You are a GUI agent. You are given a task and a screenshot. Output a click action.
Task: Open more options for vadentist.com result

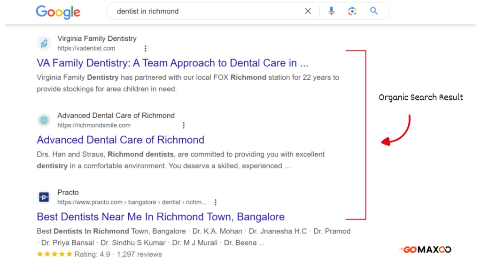coord(146,48)
